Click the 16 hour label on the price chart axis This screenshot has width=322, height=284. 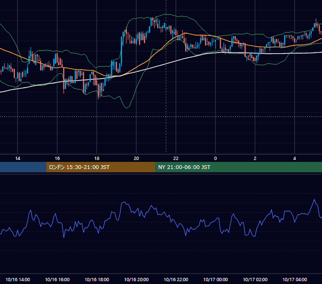pos(57,159)
